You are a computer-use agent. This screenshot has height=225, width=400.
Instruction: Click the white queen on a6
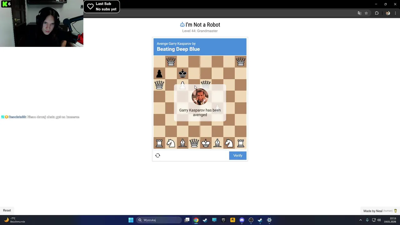[x=159, y=85]
